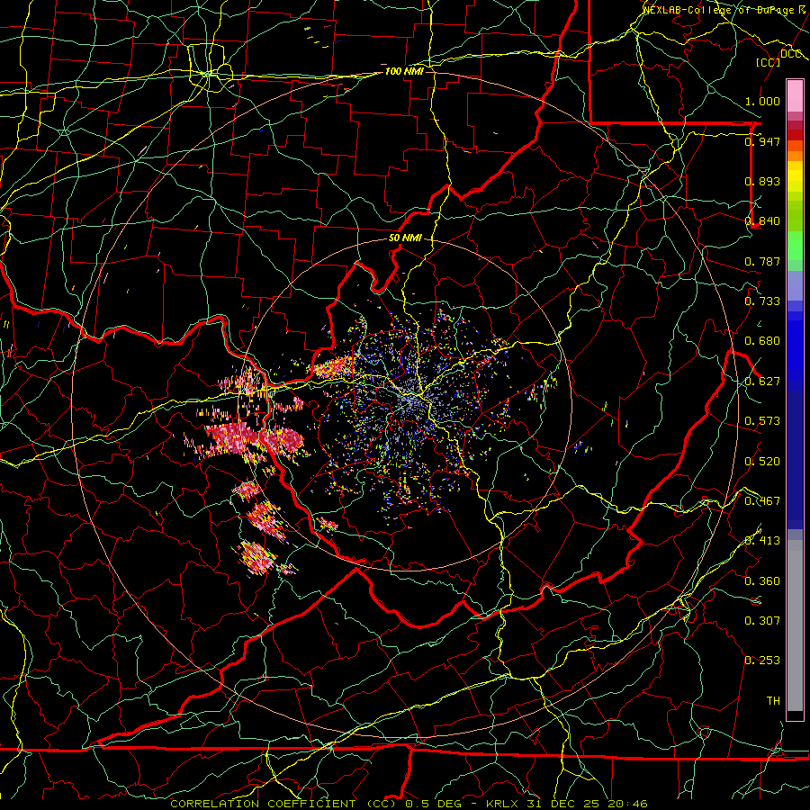Click the radar site at range ring center
Image resolution: width=810 pixels, height=810 pixels.
pos(406,404)
